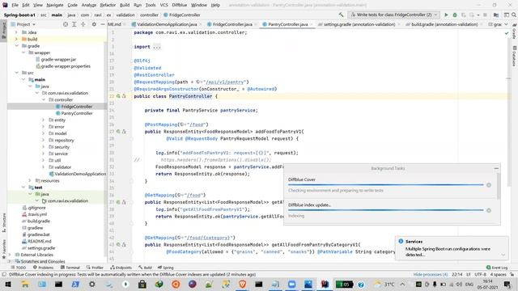Open run configuration dropdown 'Write tests for class FridgeController'
Image resolution: width=518 pixels, height=291 pixels.
394,15
